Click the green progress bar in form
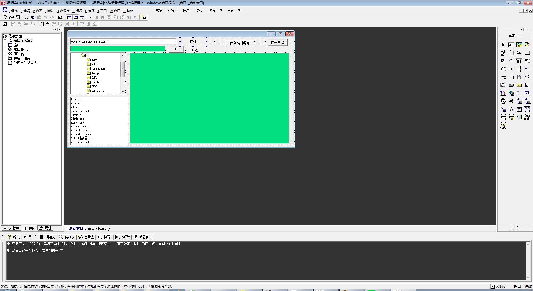Image resolution: width=533 pixels, height=291 pixels. (x=117, y=49)
